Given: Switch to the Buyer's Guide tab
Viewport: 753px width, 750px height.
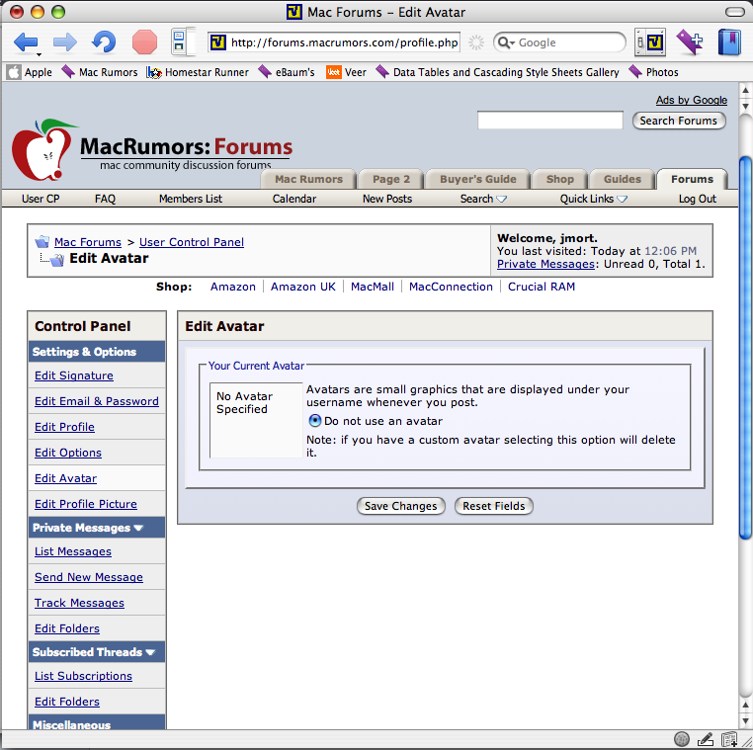Looking at the screenshot, I should pyautogui.click(x=478, y=179).
